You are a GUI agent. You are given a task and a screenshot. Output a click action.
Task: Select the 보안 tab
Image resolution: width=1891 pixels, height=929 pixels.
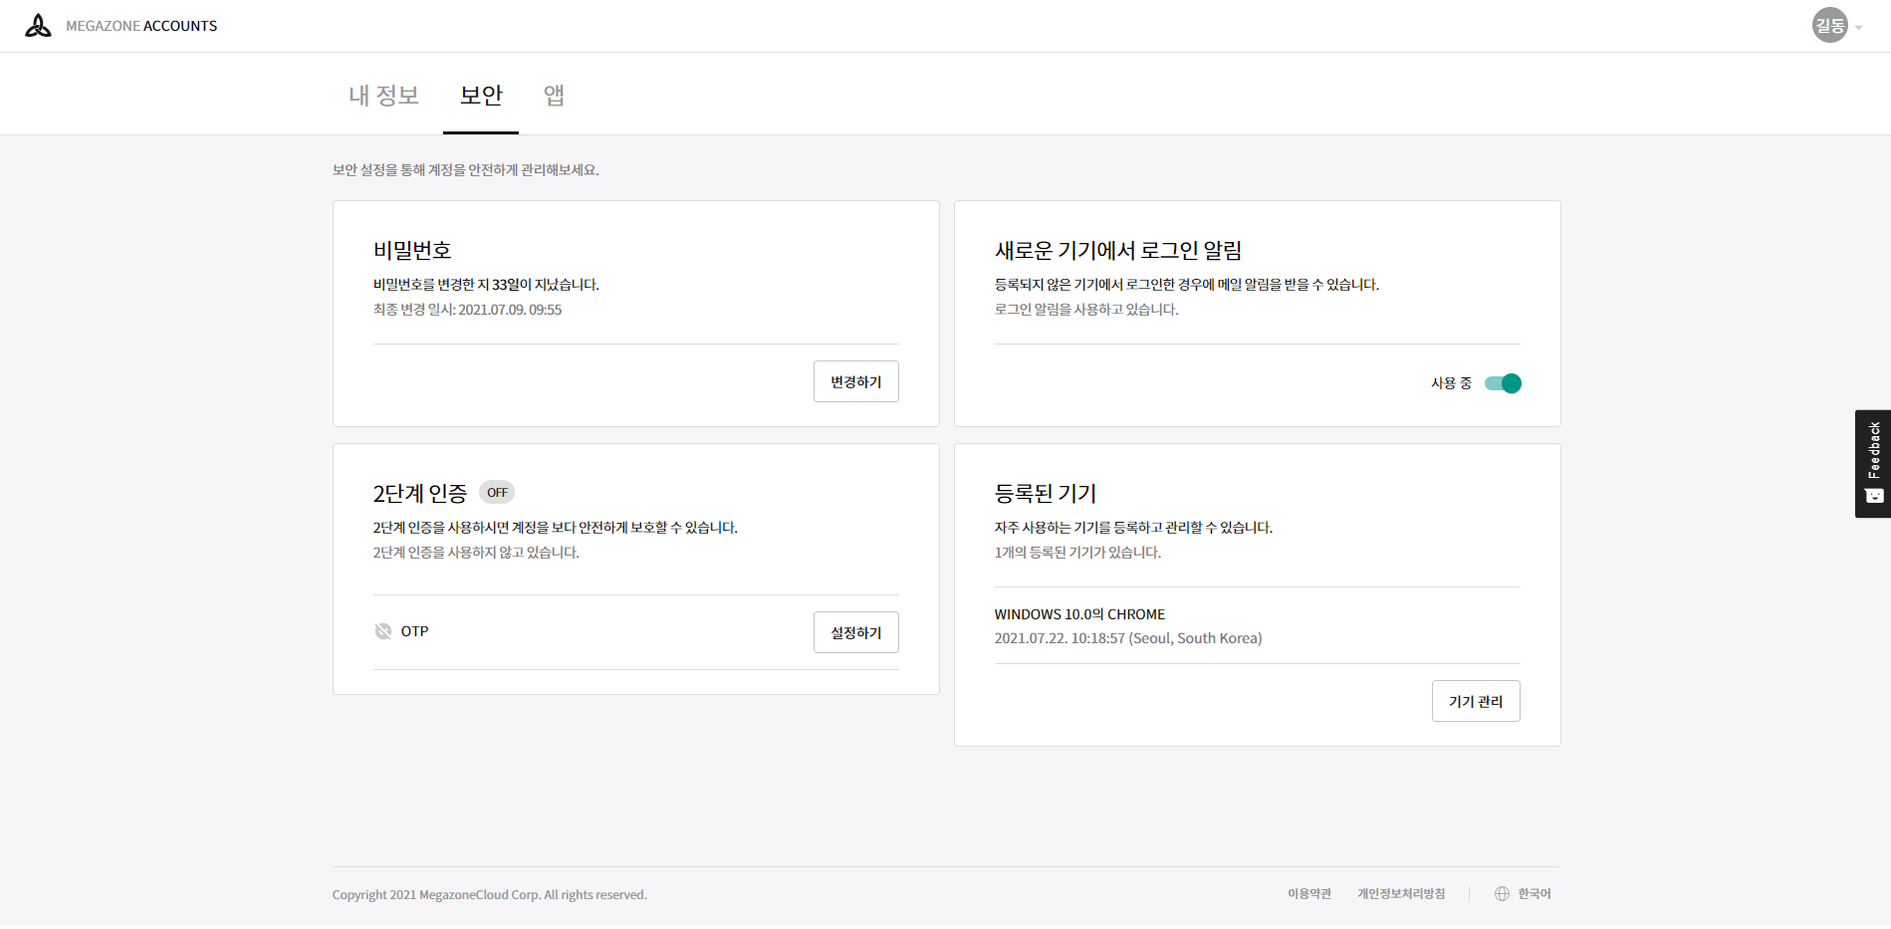point(481,96)
